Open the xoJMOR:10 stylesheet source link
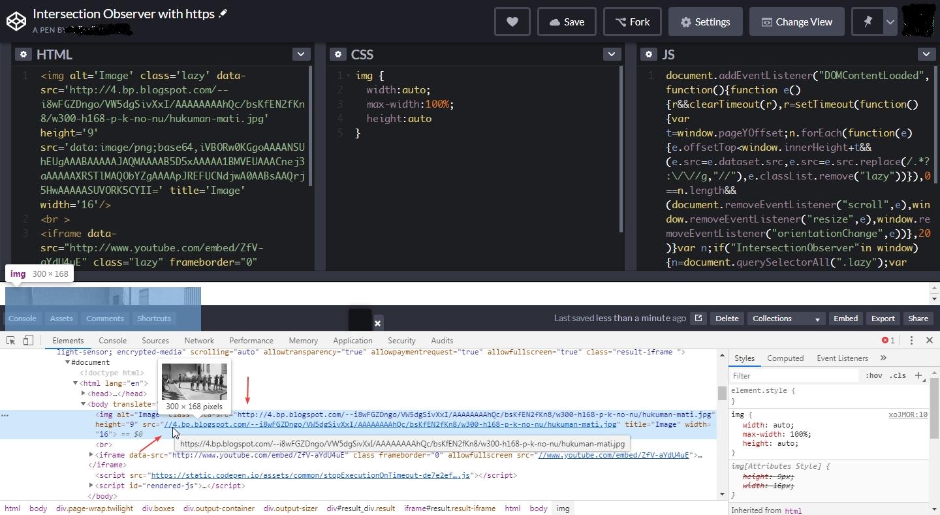The image size is (940, 515). coord(908,414)
